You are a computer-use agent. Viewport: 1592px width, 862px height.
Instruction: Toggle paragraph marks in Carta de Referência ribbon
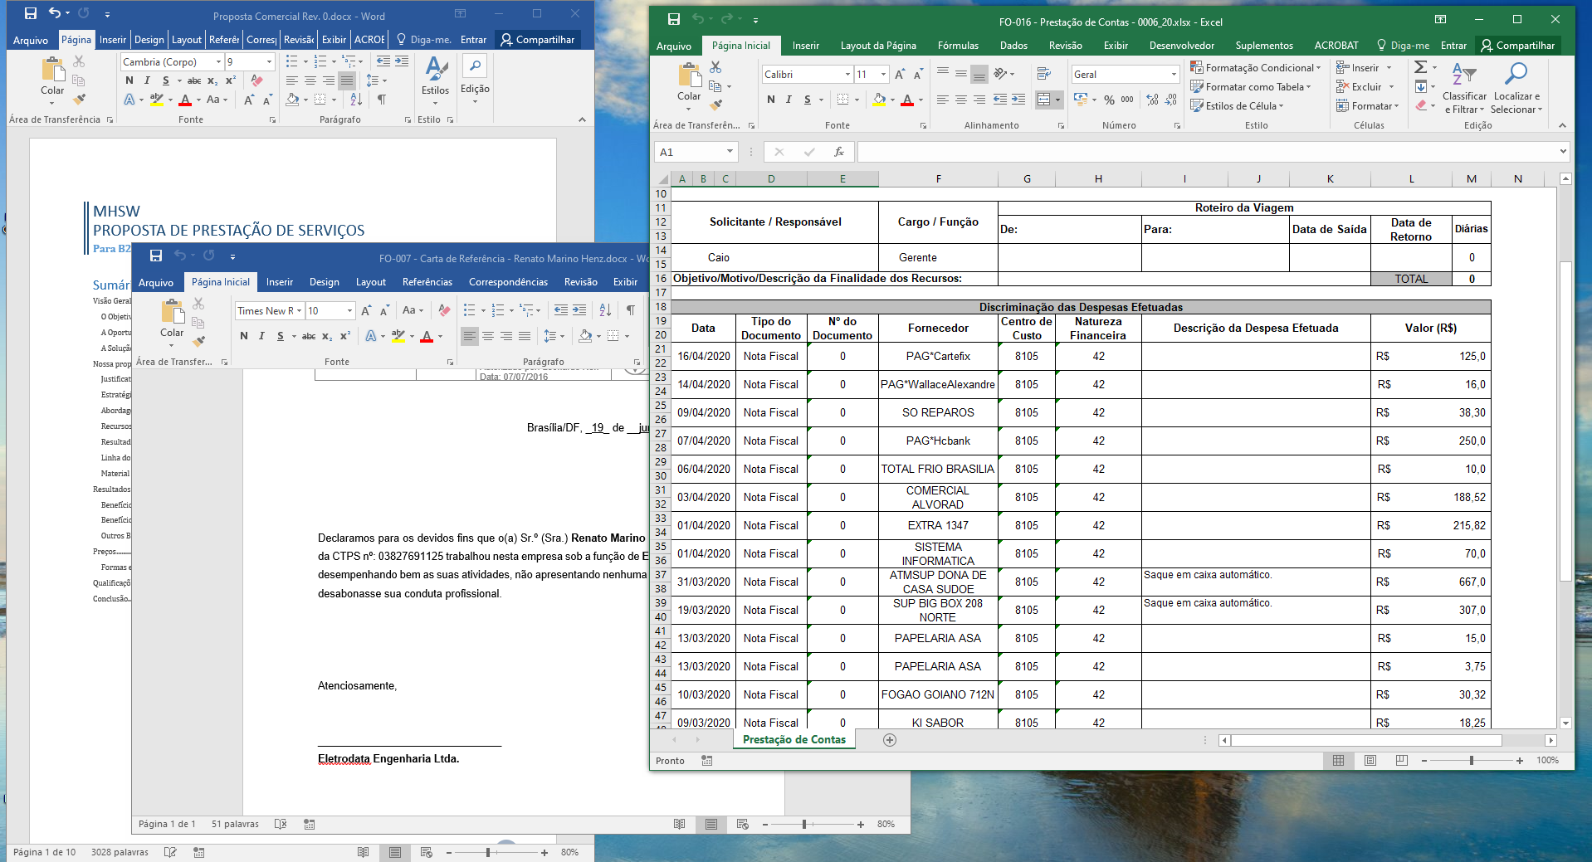(631, 310)
